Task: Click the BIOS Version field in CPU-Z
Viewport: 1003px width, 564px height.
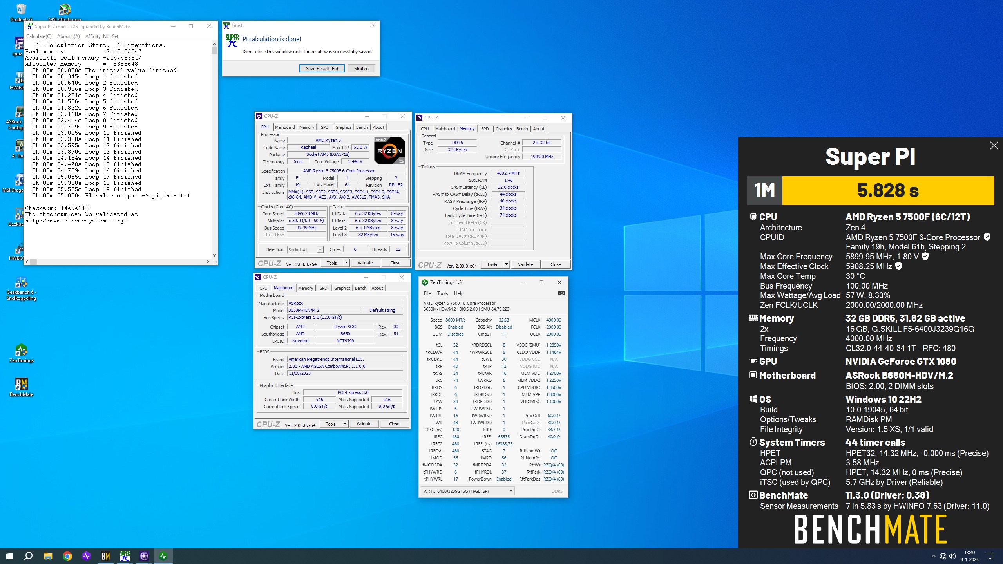Action: [x=345, y=366]
